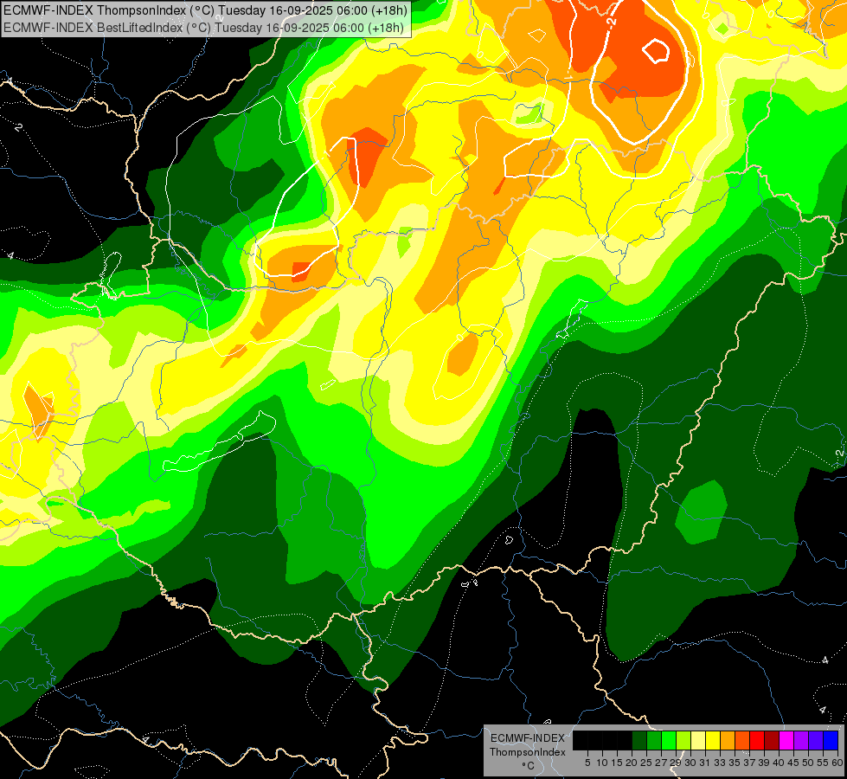Click legend scale value 45
Screen dimensions: 847x779
pyautogui.click(x=793, y=763)
